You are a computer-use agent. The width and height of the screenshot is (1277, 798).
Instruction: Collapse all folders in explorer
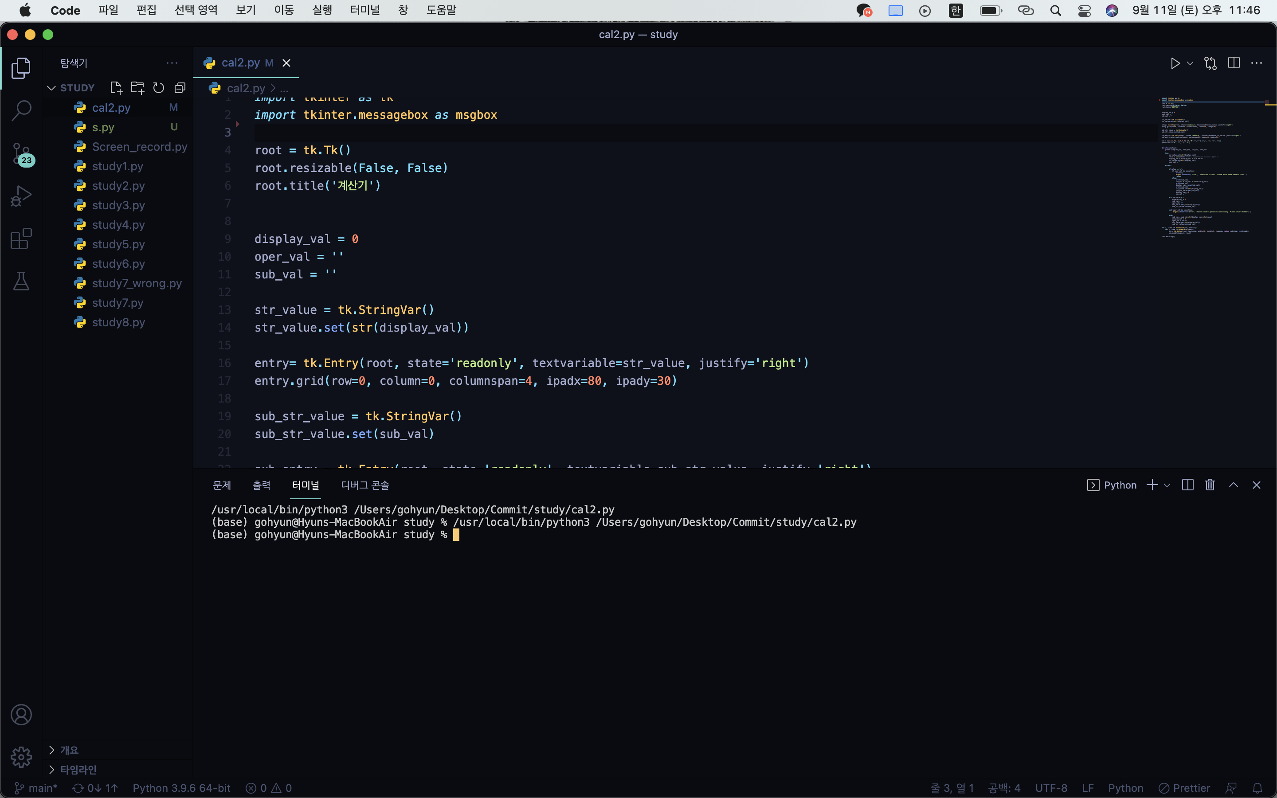click(180, 88)
